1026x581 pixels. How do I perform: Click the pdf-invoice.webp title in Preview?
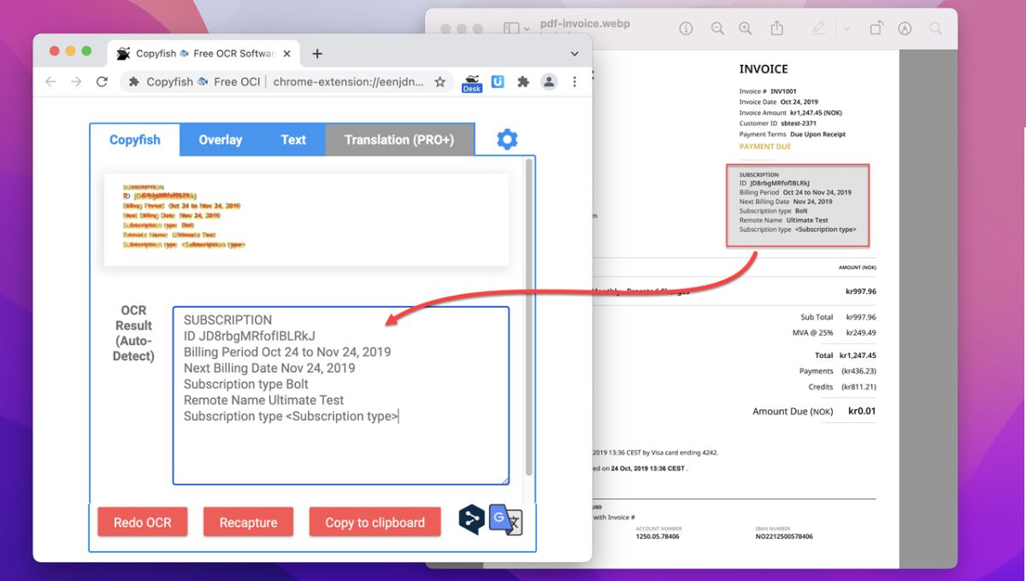[x=585, y=23]
